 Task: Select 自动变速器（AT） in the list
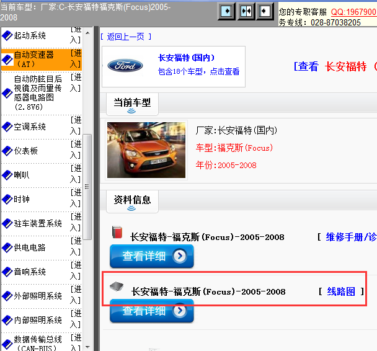tap(33, 60)
